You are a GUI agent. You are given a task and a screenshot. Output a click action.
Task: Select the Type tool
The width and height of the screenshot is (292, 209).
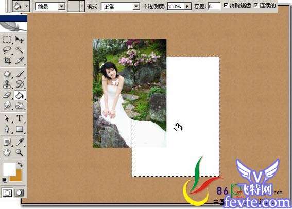(19, 118)
